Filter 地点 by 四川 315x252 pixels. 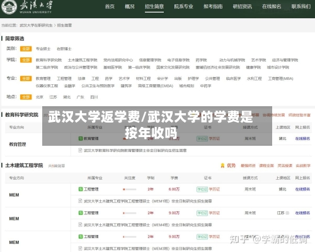(x=94, y=97)
